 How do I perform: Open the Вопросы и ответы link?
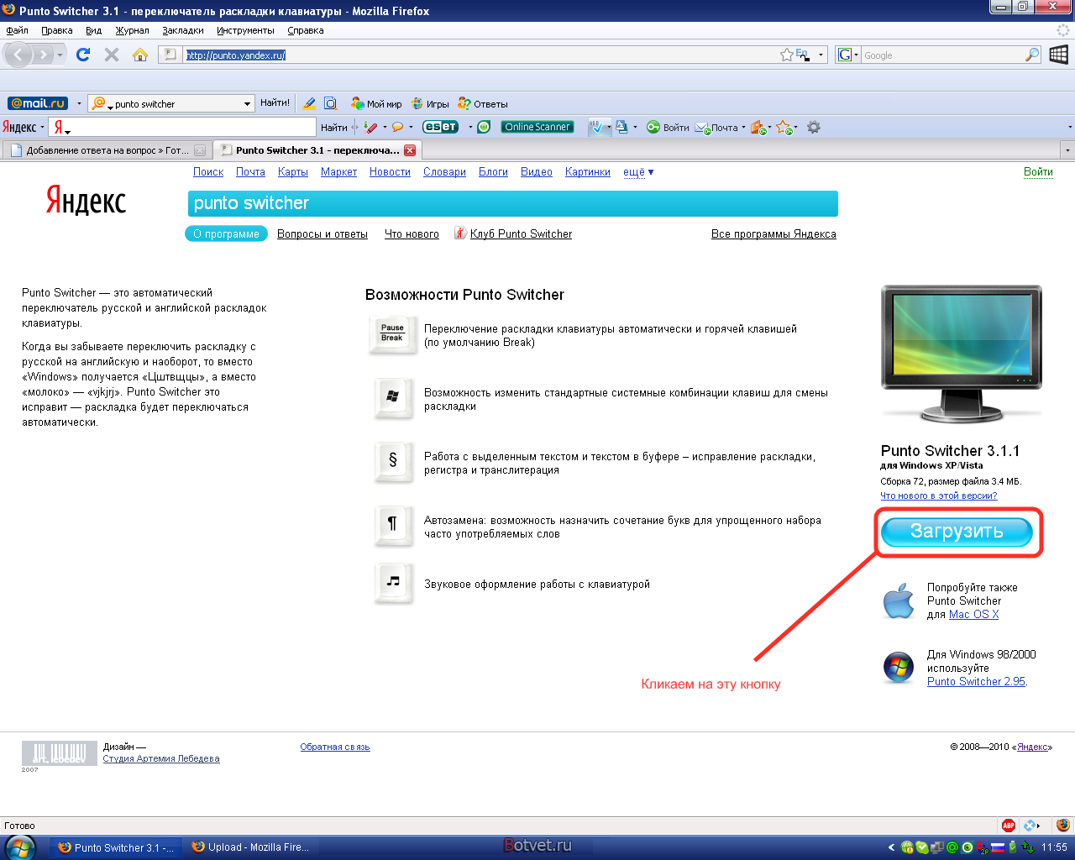pyautogui.click(x=322, y=234)
